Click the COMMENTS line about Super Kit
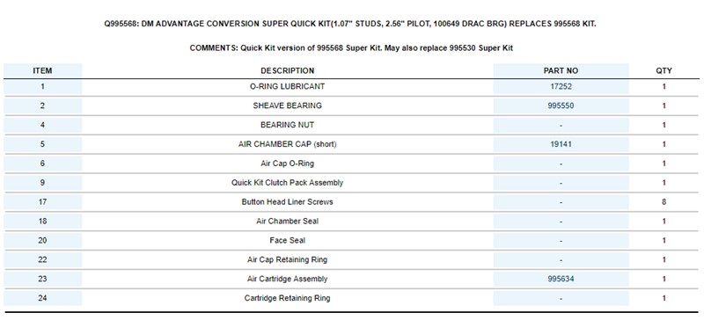 point(351,48)
